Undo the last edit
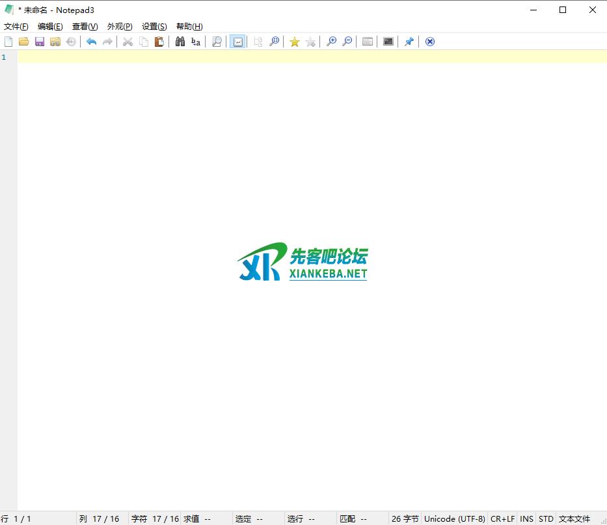Image resolution: width=607 pixels, height=525 pixels. [91, 42]
